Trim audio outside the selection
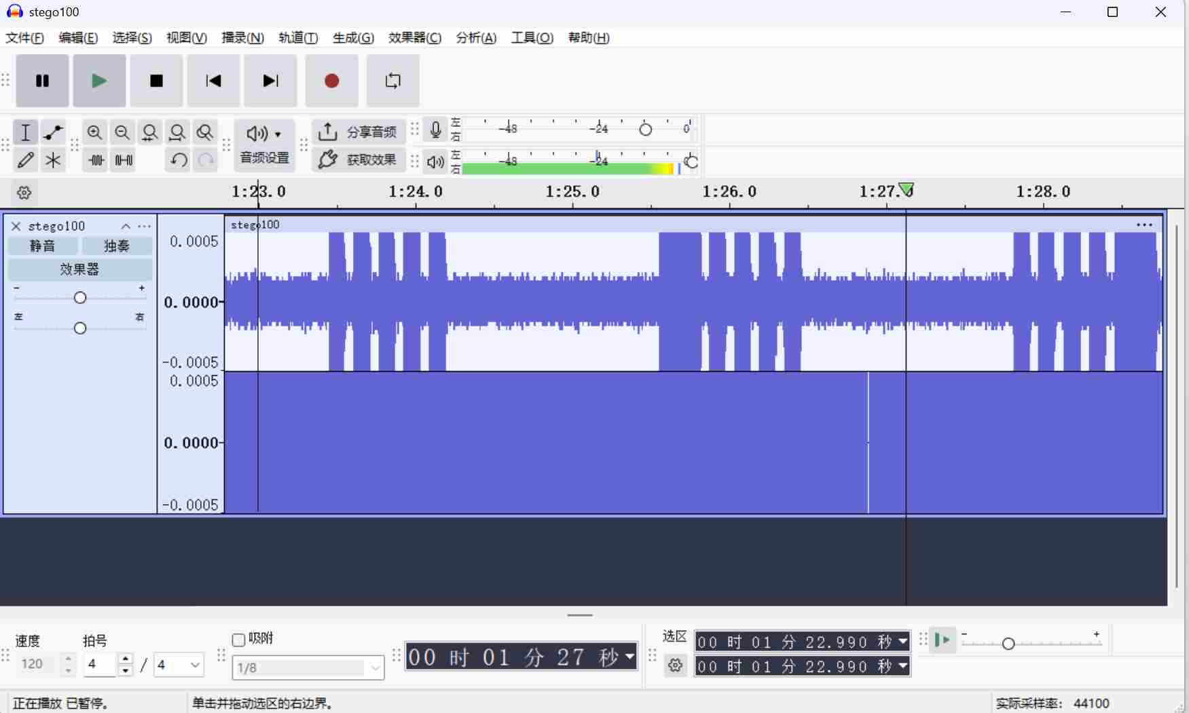The width and height of the screenshot is (1189, 713). [x=95, y=160]
